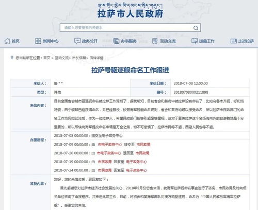Viewport: 258px width, 210px height.
Task: Go to 市长信箱 in the breadcrumb
Action: tap(79, 58)
